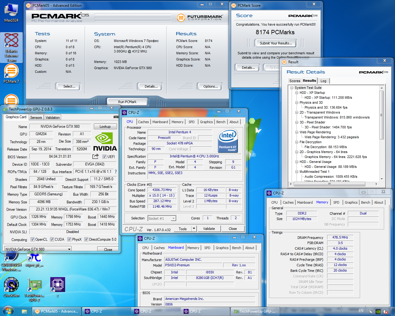Click the Tools button in CPU-Z
This screenshot has height=316, width=395.
click(183, 229)
